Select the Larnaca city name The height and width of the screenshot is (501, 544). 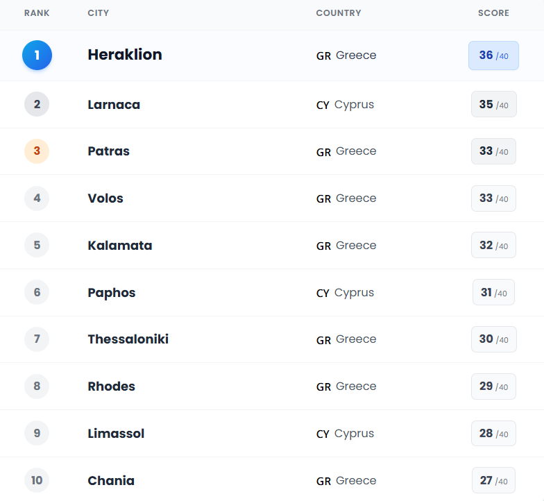click(114, 105)
